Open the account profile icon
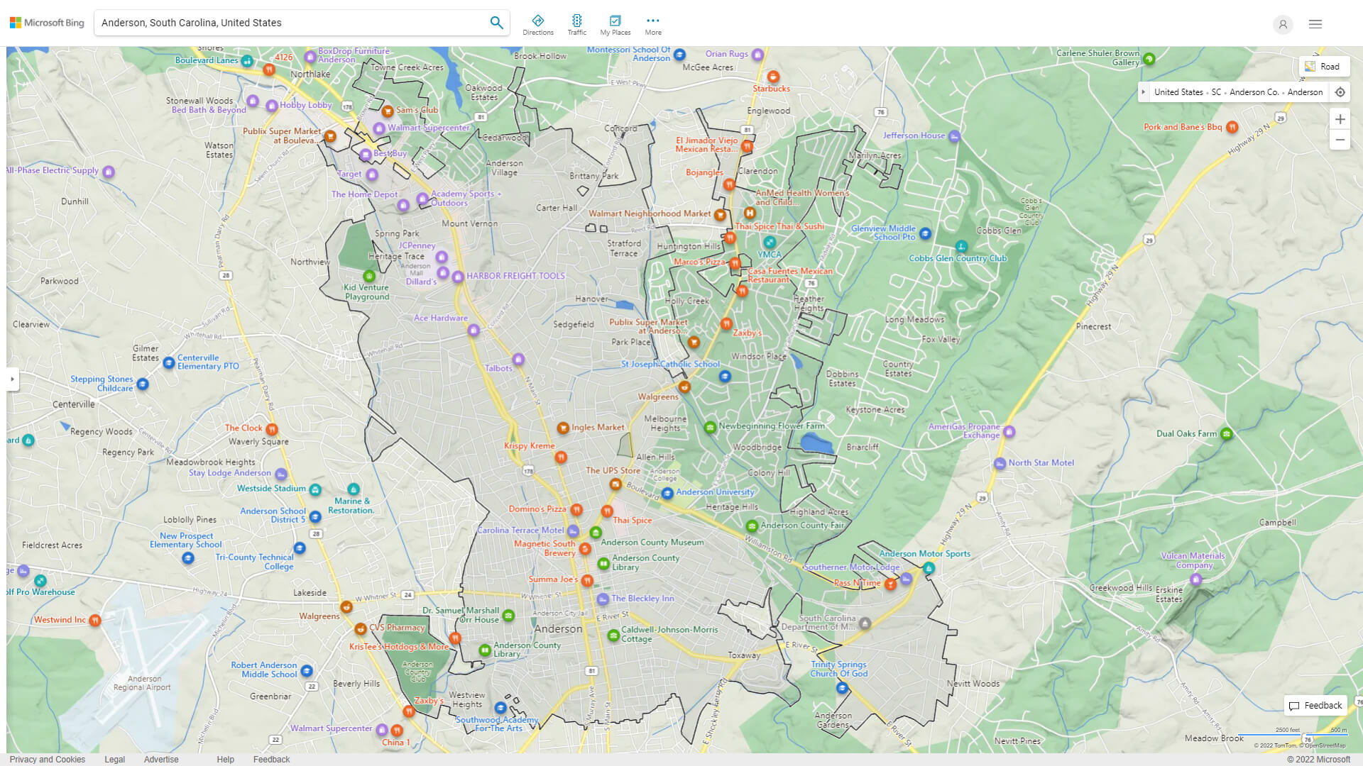 coord(1283,24)
